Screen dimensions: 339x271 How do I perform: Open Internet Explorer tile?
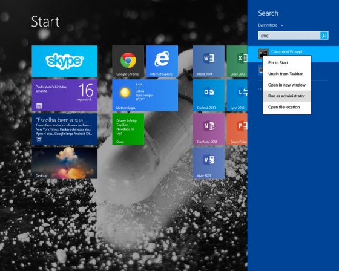[x=162, y=61]
